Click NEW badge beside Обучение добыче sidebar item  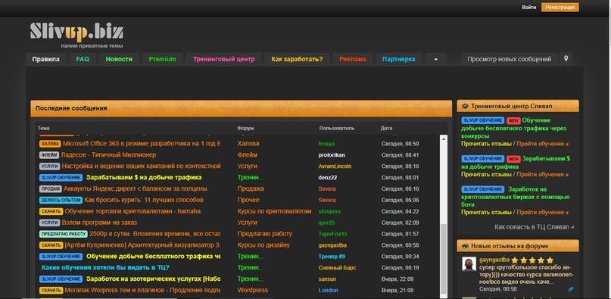point(513,121)
